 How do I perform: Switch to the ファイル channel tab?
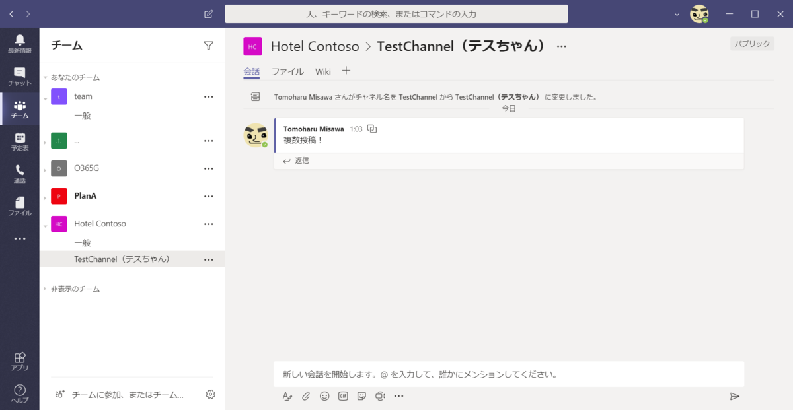pos(287,71)
